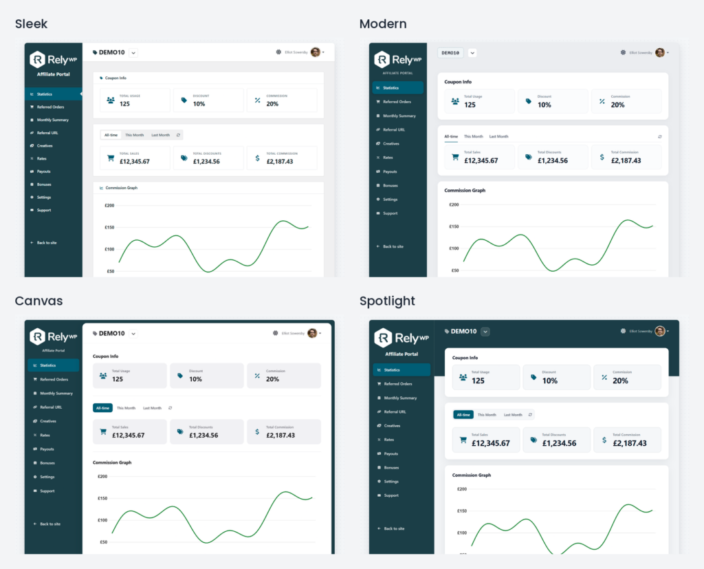Click the RelyWP logo in the Sleek sidebar

click(53, 59)
